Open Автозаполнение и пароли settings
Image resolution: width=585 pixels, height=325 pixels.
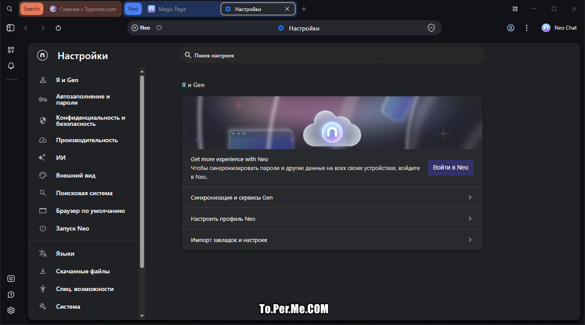[84, 99]
